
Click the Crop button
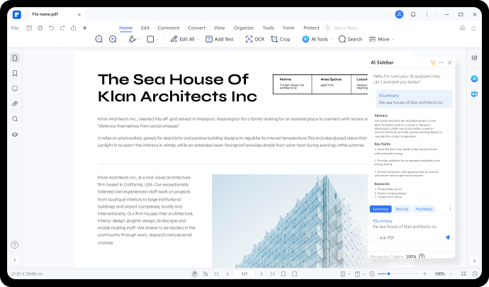click(281, 39)
